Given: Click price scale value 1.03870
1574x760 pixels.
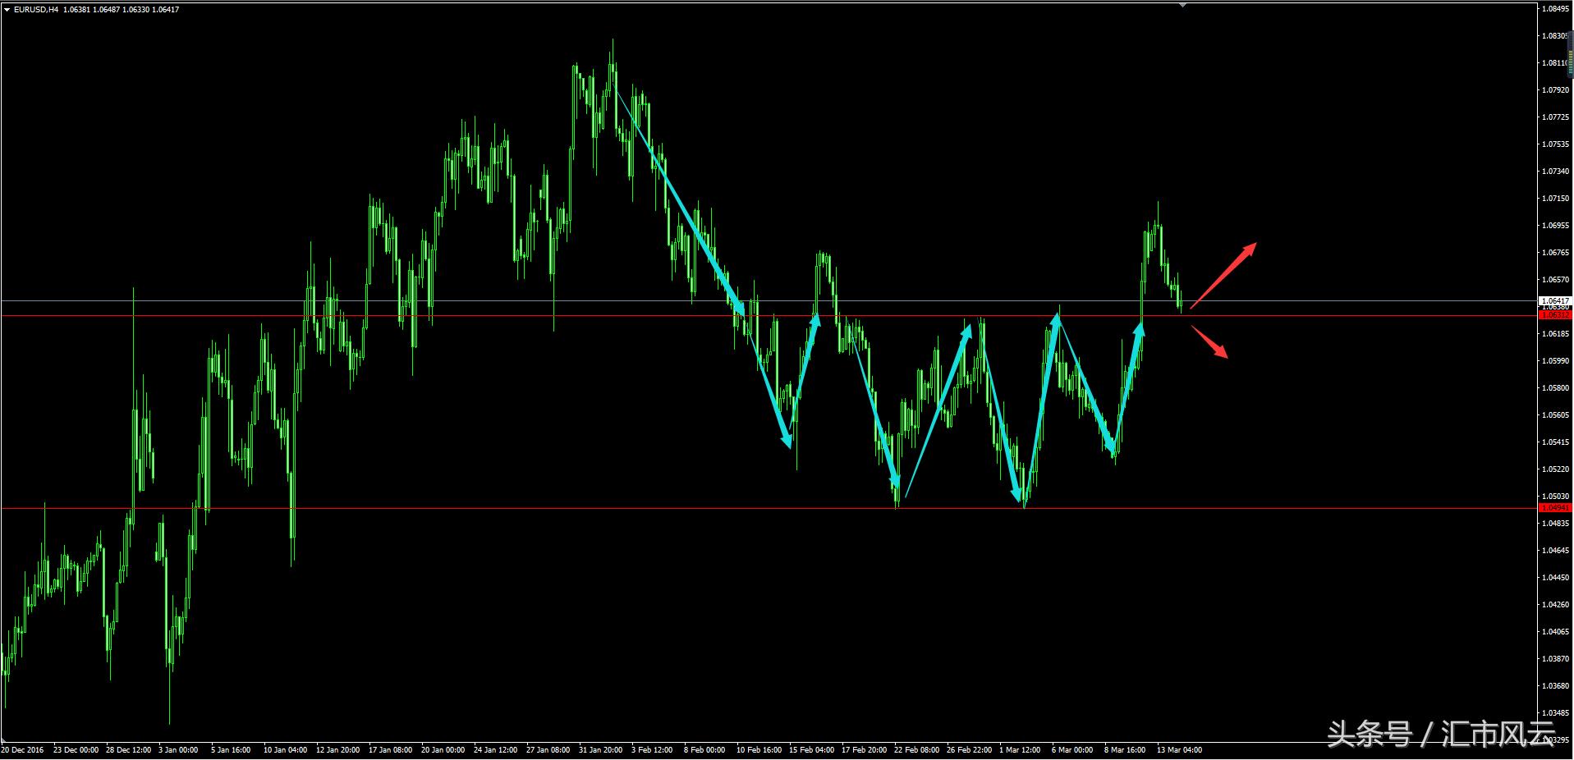Looking at the screenshot, I should pyautogui.click(x=1555, y=659).
